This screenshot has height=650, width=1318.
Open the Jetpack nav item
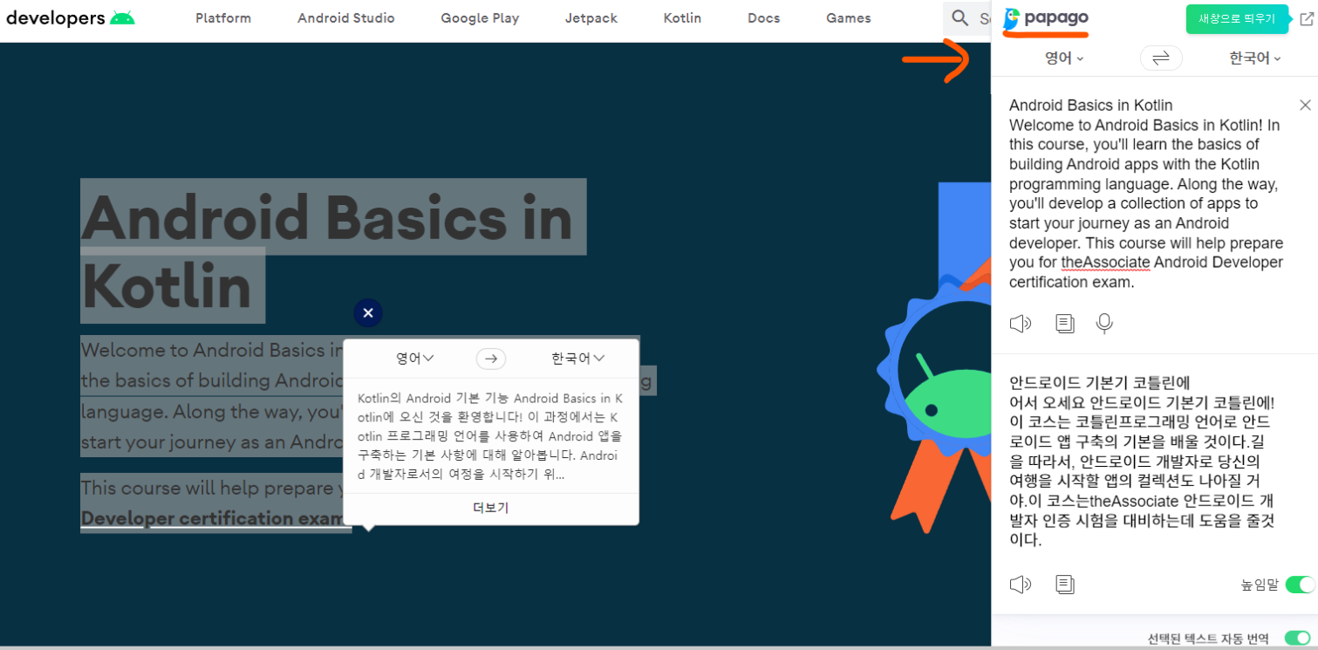pyautogui.click(x=591, y=18)
